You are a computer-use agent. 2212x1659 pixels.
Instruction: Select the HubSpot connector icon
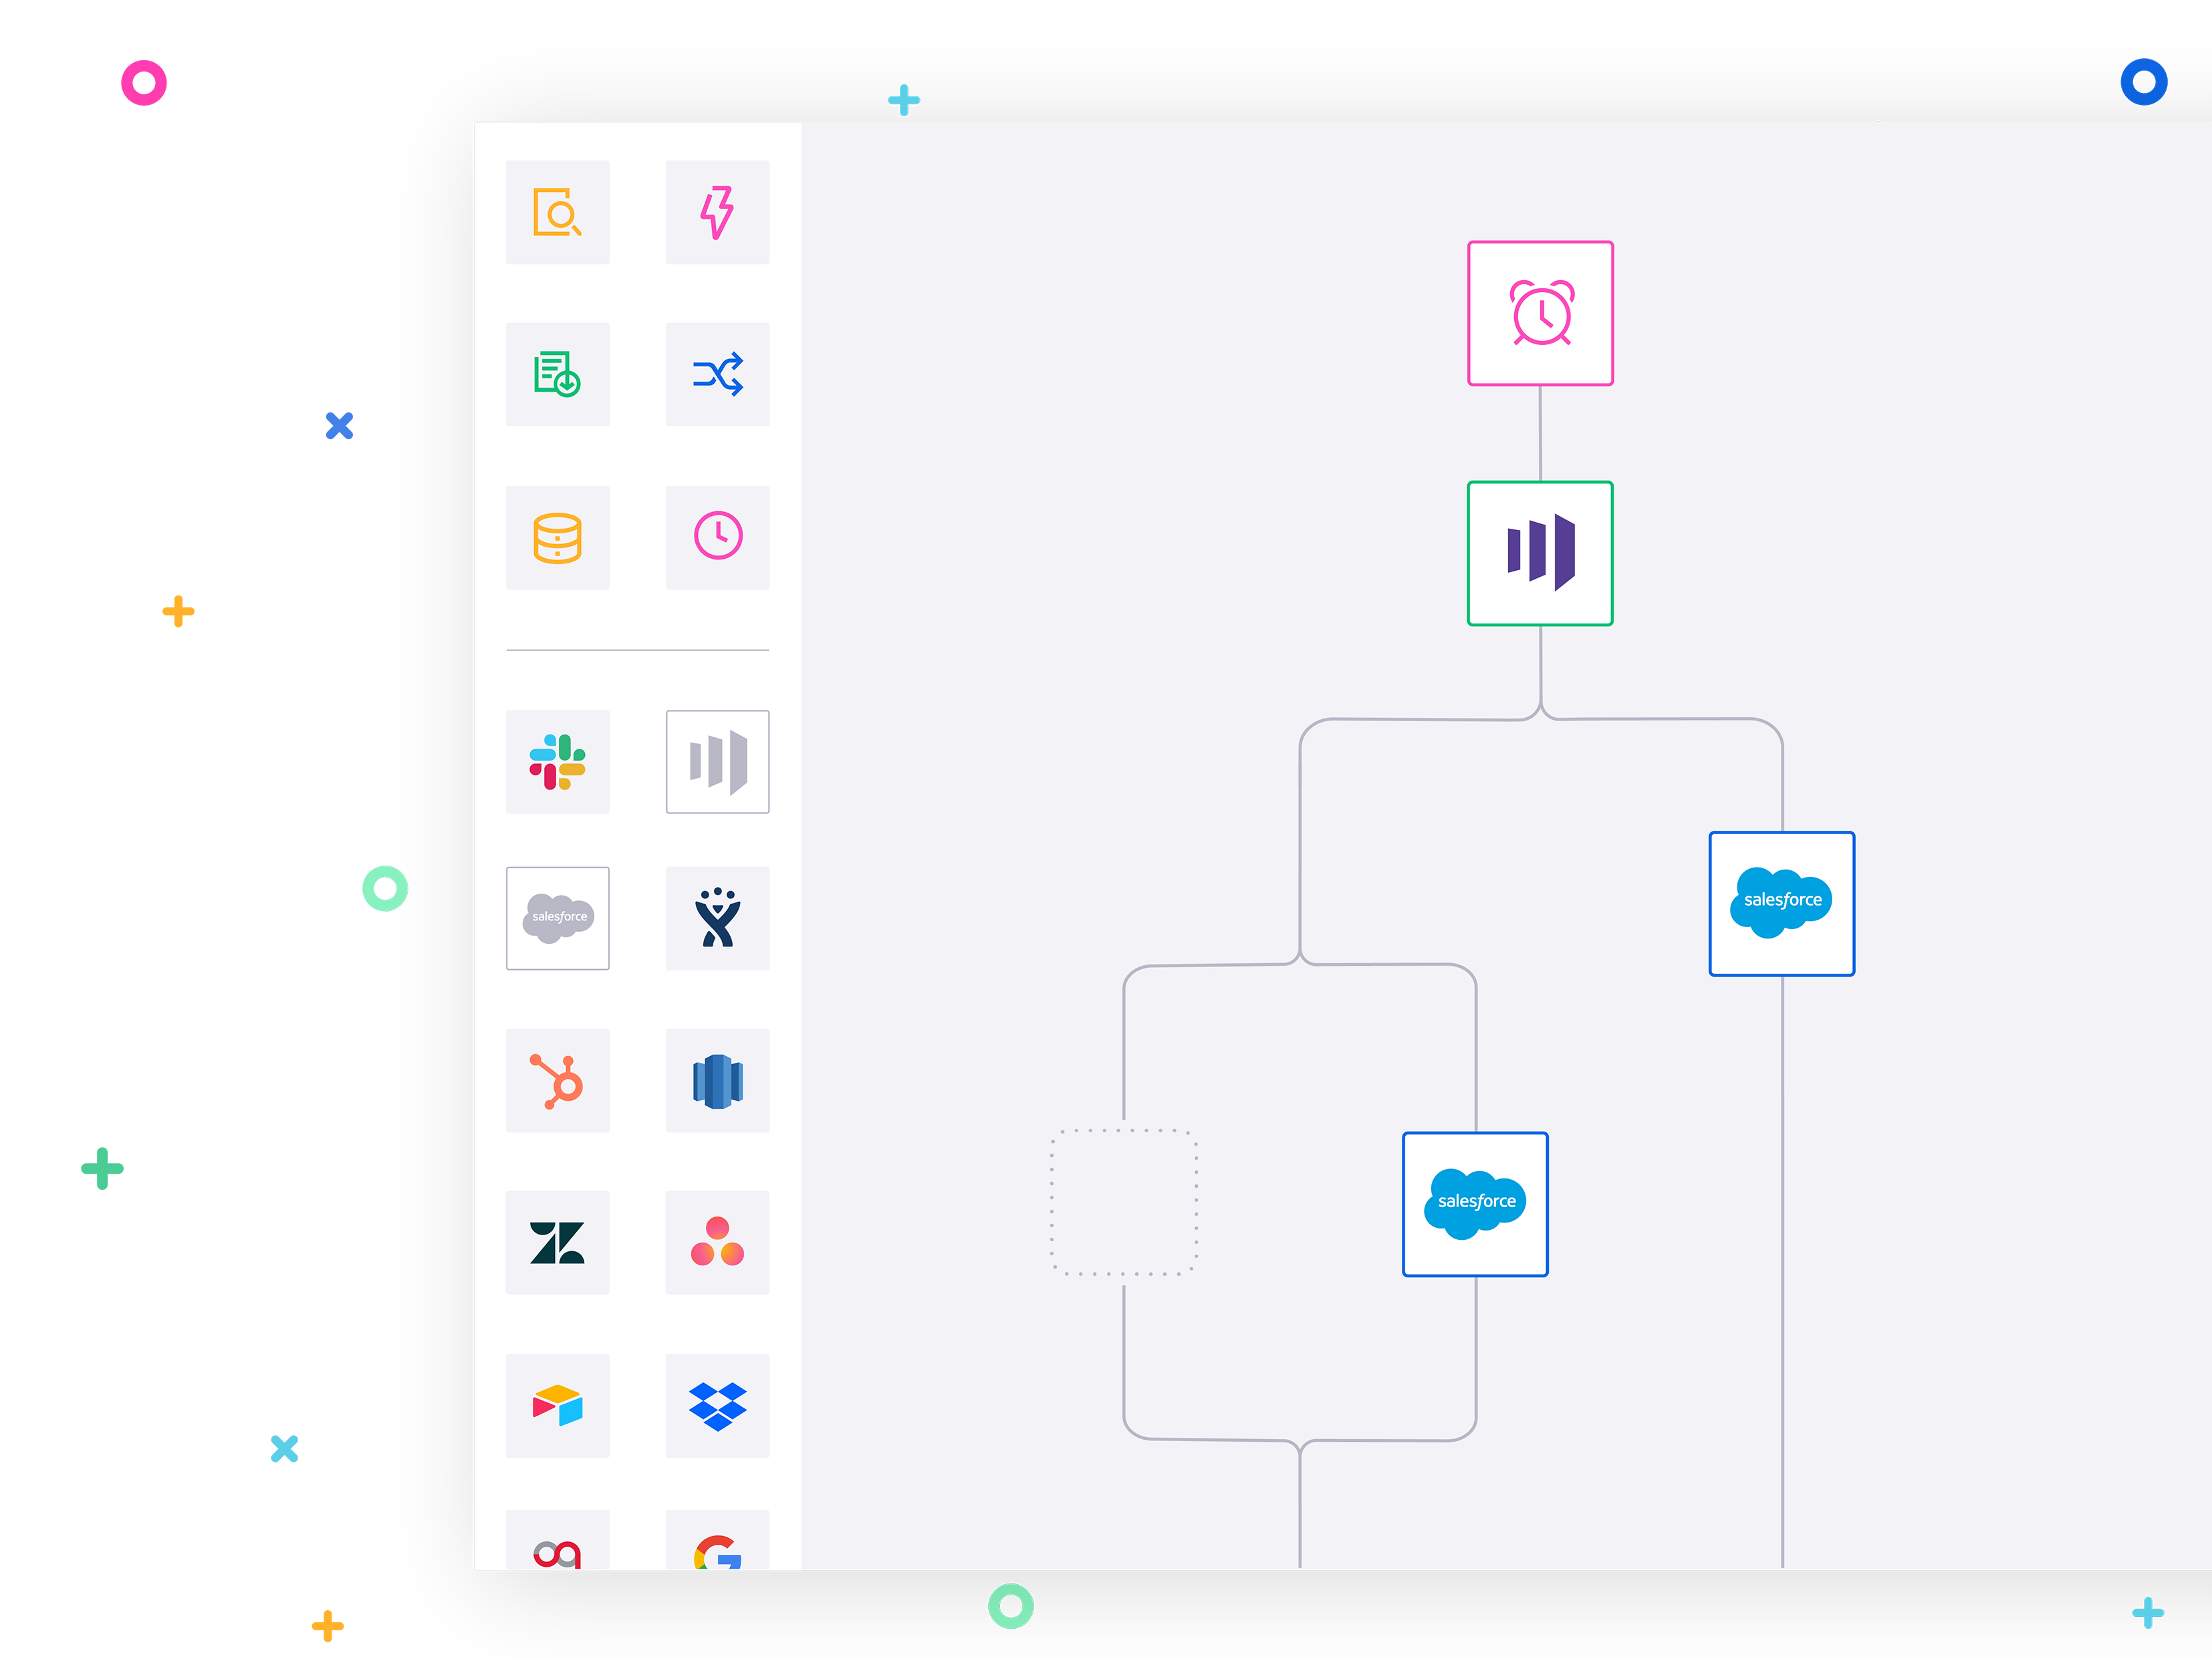tap(557, 1080)
